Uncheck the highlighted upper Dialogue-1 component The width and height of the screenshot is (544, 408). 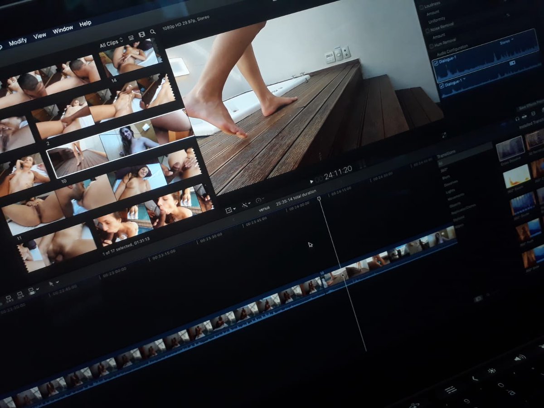(x=436, y=64)
